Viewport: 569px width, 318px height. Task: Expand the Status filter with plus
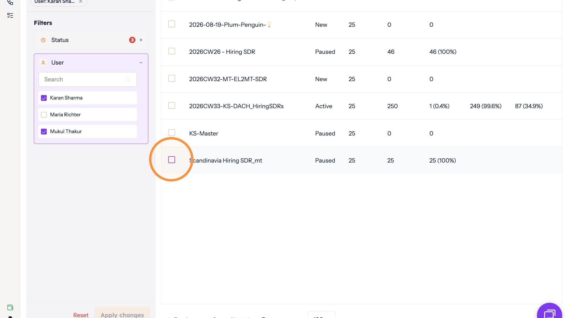pos(141,40)
